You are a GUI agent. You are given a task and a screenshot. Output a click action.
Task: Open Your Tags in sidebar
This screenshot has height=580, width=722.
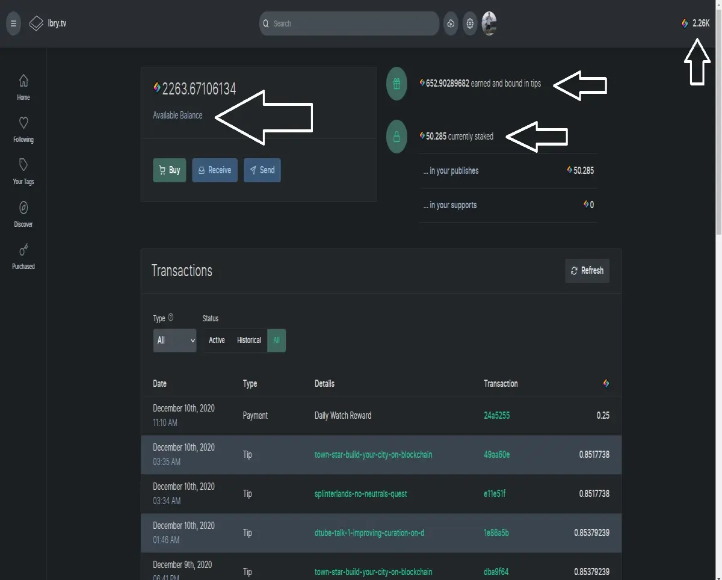pos(23,171)
